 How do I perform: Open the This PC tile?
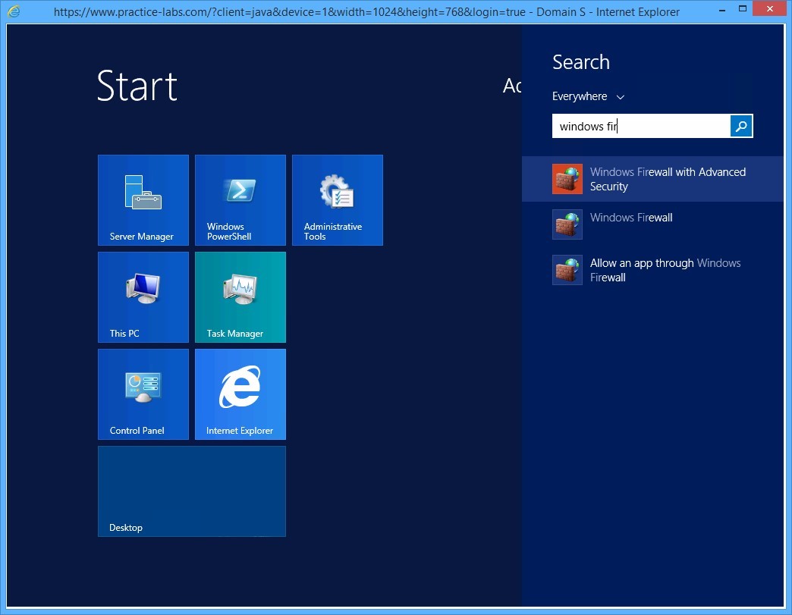(143, 297)
